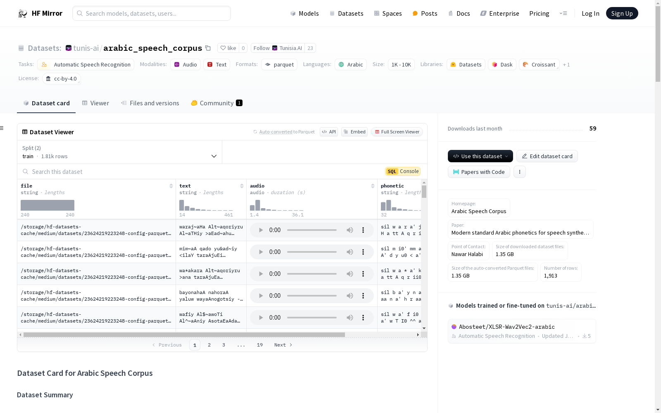Image resolution: width=661 pixels, height=413 pixels.
Task: Open Enterprise in the top navigation
Action: (x=499, y=13)
